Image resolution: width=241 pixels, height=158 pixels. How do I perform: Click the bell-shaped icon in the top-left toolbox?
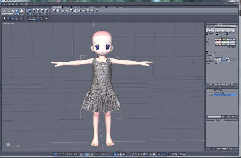coord(22,10)
